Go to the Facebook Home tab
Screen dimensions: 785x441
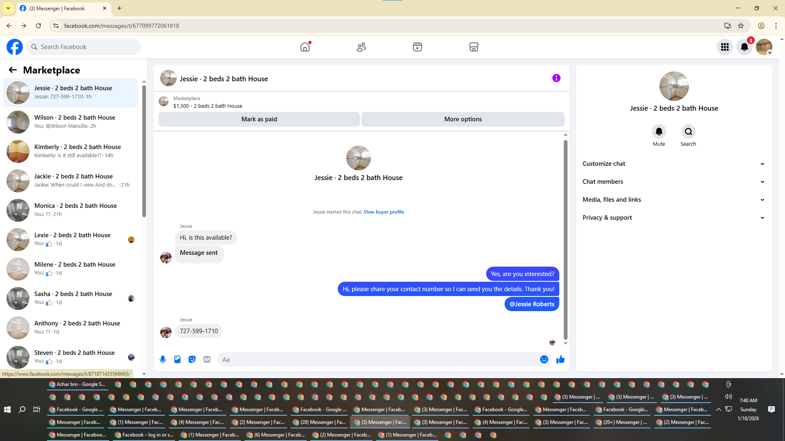(x=305, y=47)
